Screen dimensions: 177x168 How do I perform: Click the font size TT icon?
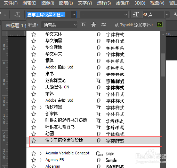136,15
